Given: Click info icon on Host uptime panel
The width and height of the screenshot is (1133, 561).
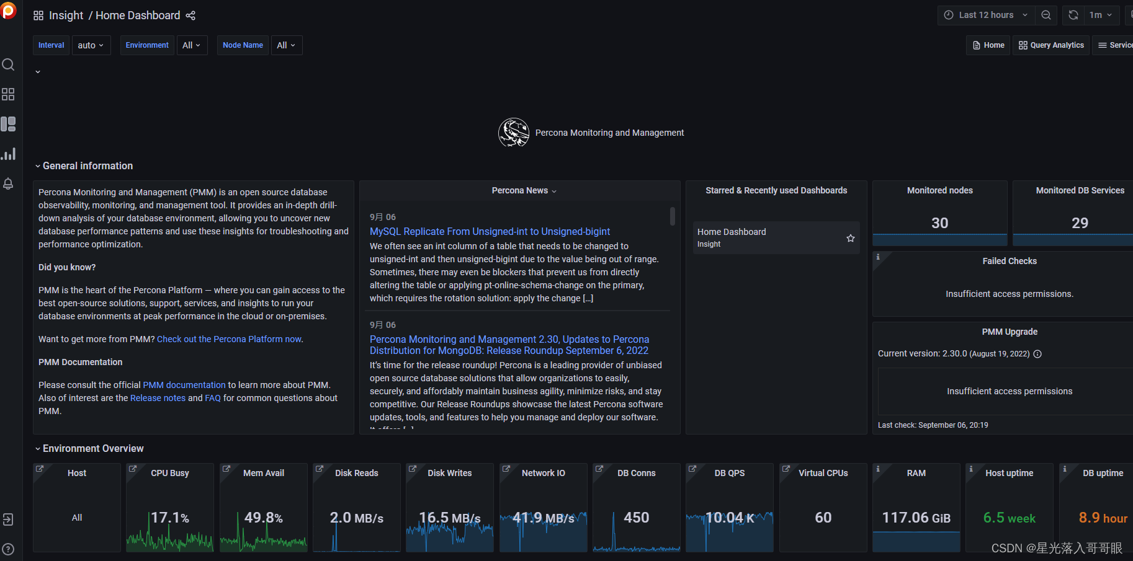Looking at the screenshot, I should pos(971,469).
